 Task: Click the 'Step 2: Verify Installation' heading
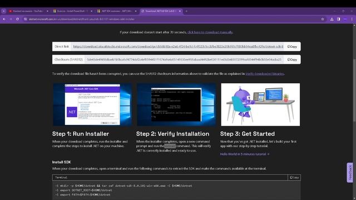coord(172,134)
